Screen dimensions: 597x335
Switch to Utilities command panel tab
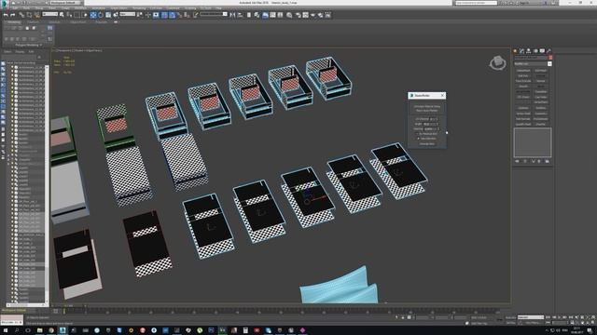(x=548, y=51)
